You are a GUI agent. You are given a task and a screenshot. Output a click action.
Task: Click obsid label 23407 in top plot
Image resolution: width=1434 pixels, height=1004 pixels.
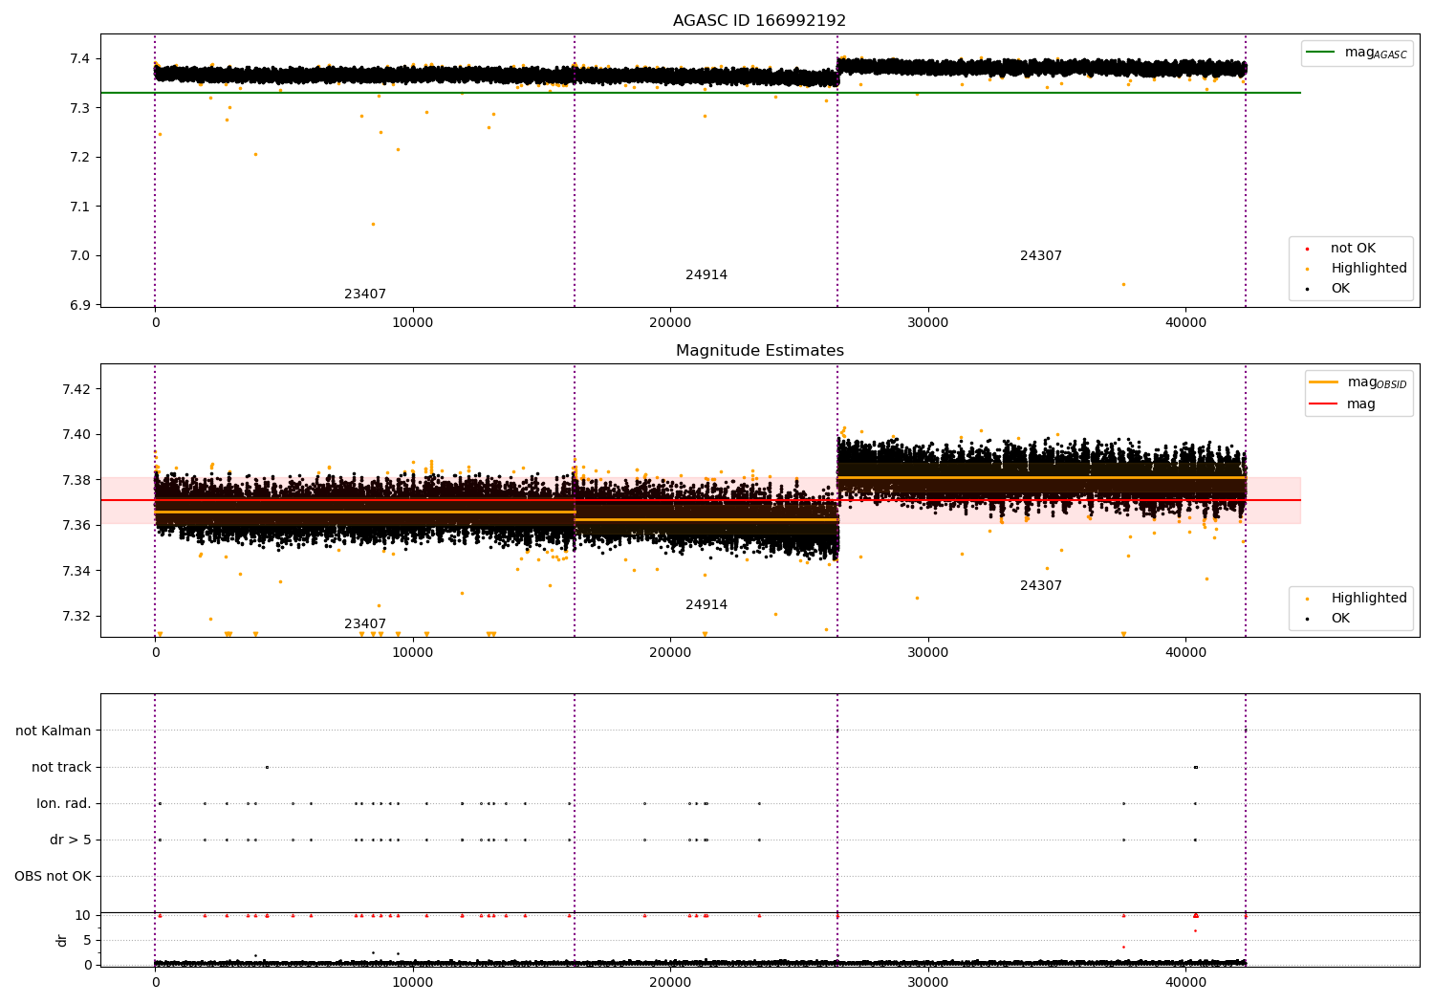365,295
